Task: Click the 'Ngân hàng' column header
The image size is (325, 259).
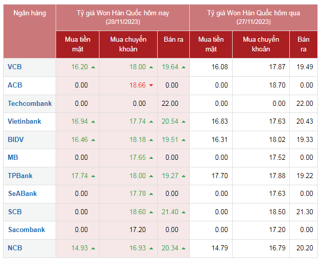Action: click(x=29, y=13)
